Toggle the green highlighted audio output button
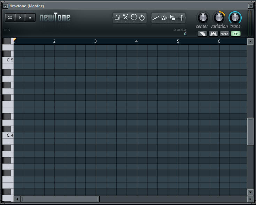This screenshot has height=205, width=256. [236, 34]
